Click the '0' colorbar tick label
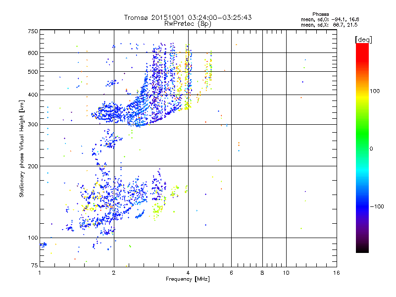Screen dimensions: 396x297 click(x=371, y=149)
